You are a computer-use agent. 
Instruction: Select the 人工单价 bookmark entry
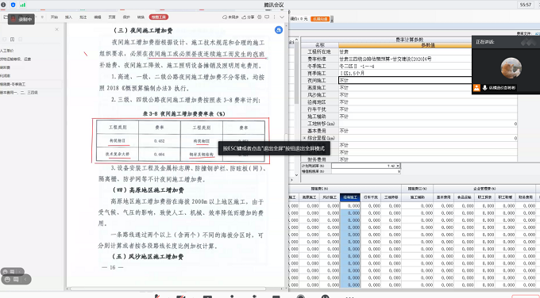coord(7,51)
